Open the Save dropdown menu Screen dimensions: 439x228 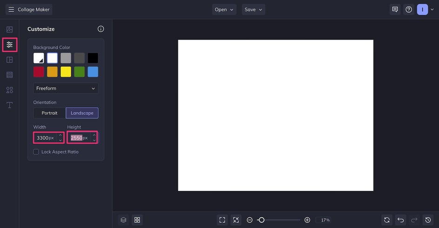click(253, 9)
